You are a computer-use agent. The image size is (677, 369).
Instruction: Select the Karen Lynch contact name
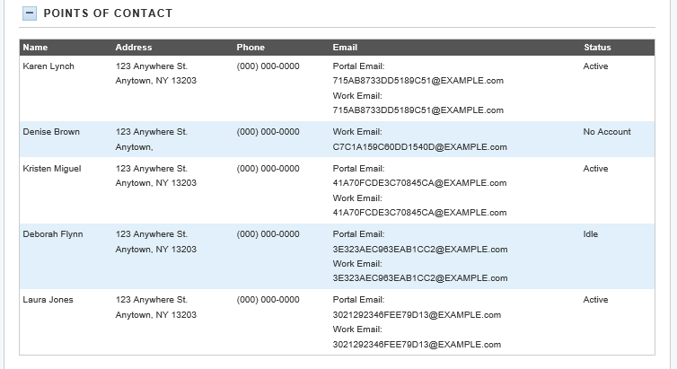[x=48, y=66]
